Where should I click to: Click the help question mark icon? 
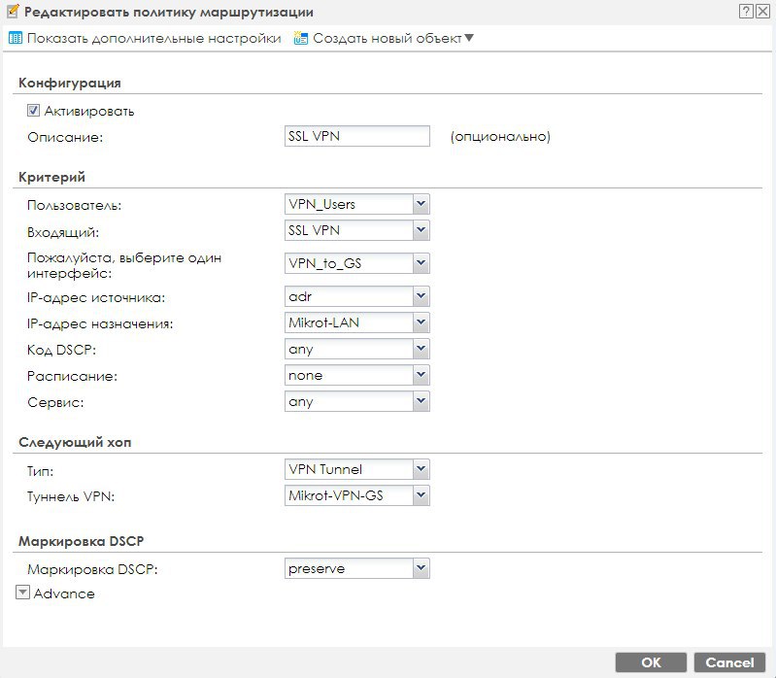pos(746,12)
